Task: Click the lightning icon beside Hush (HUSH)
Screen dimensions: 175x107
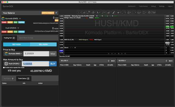Action: (18, 28)
